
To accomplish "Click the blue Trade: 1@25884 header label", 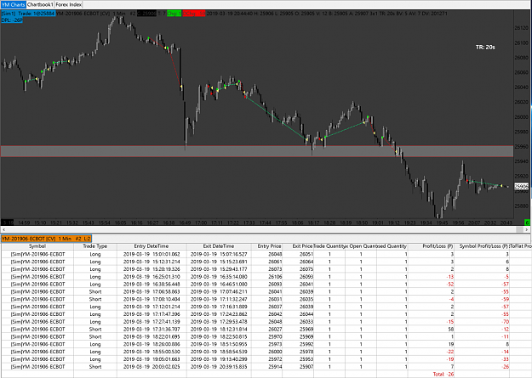I will [x=28, y=14].
